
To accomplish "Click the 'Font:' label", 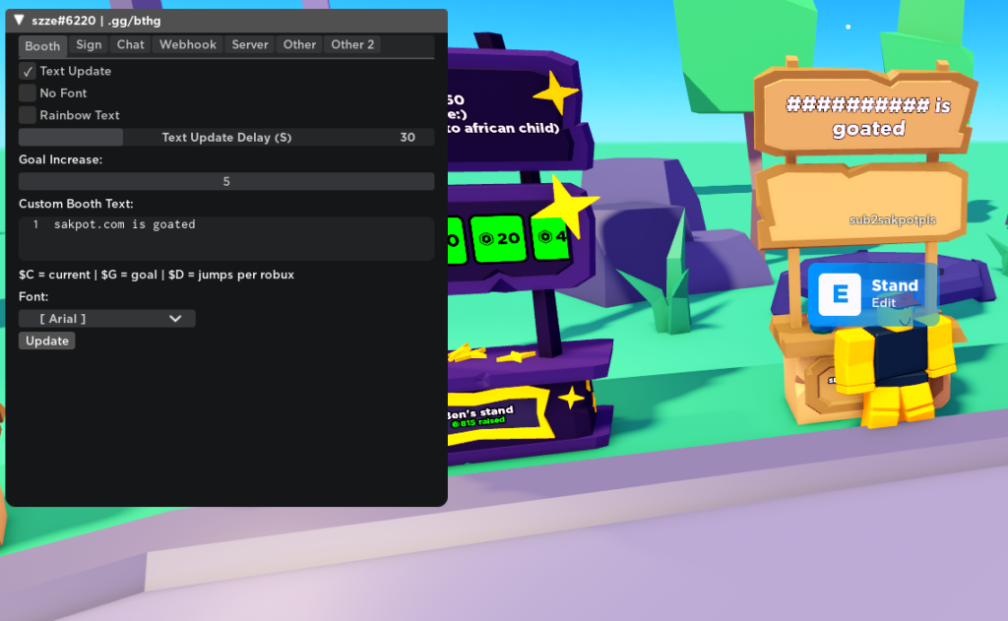I will (x=33, y=297).
